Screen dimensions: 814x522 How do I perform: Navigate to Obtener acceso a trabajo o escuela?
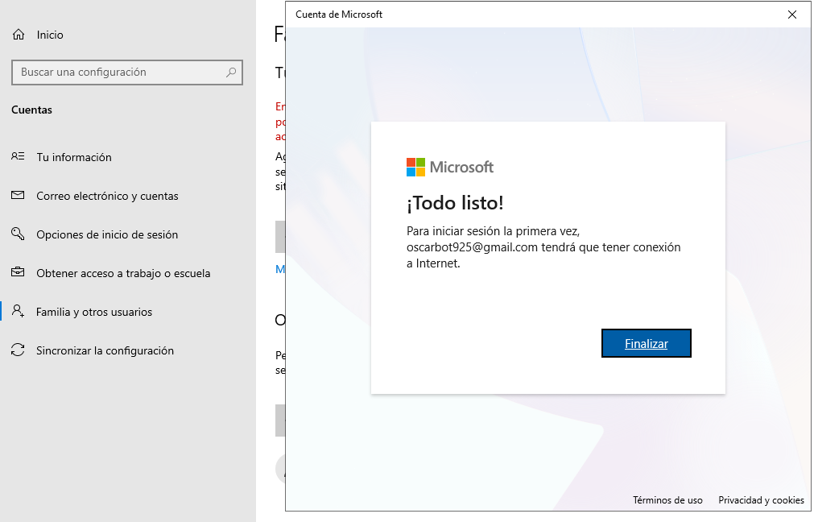pos(123,273)
